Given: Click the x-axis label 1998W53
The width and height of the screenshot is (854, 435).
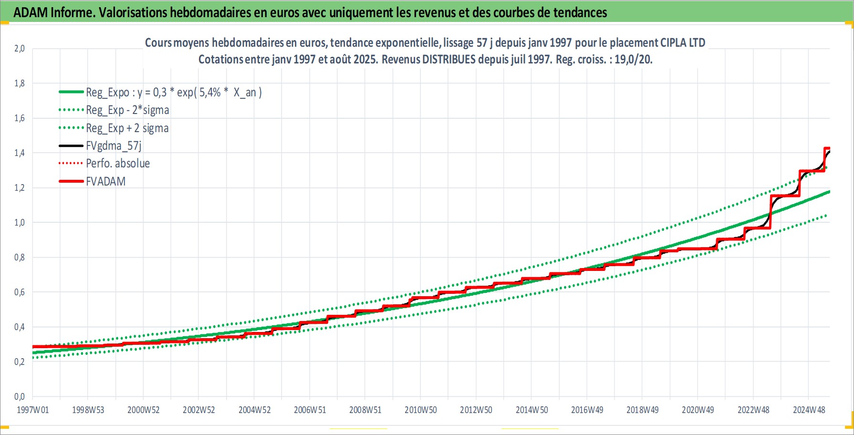Looking at the screenshot, I should [88, 410].
